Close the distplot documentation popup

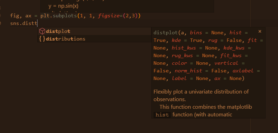click(x=260, y=32)
